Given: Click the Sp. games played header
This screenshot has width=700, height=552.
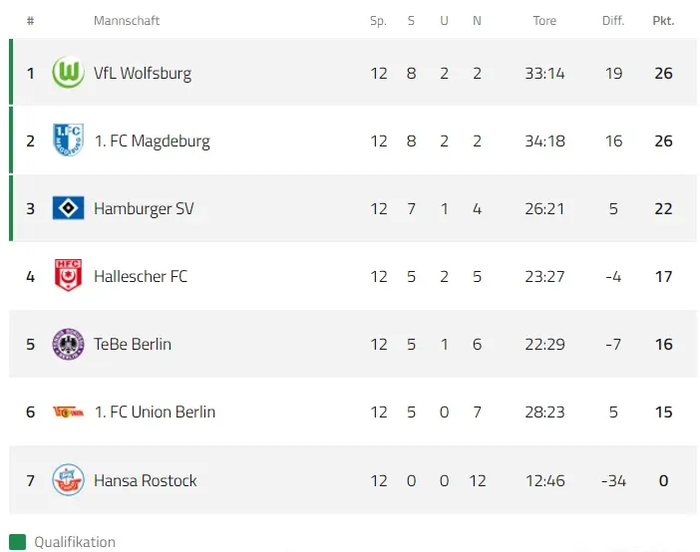Looking at the screenshot, I should pos(378,21).
